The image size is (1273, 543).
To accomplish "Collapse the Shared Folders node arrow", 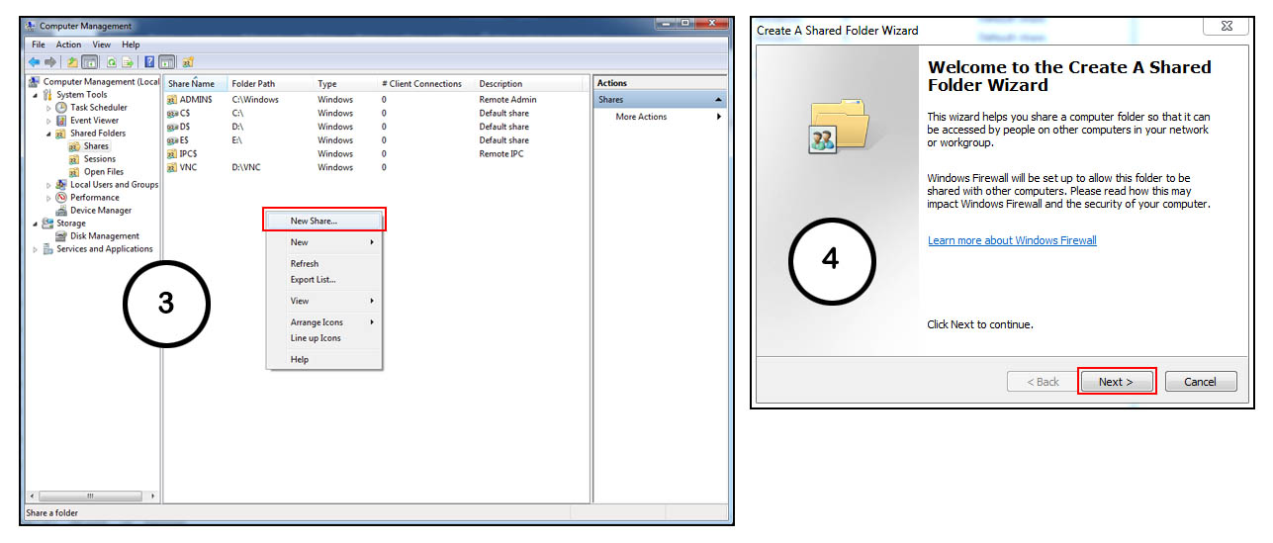I will click(48, 134).
